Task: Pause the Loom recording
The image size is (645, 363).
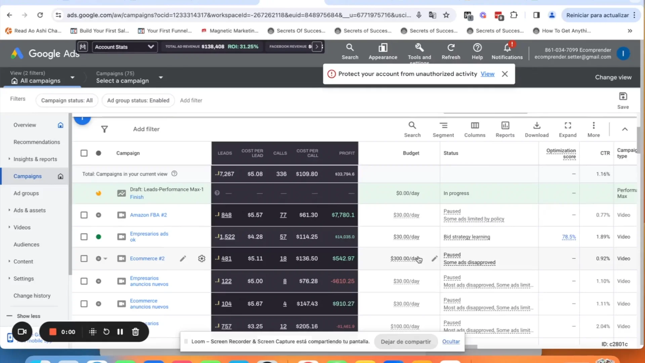Action: pos(120,332)
